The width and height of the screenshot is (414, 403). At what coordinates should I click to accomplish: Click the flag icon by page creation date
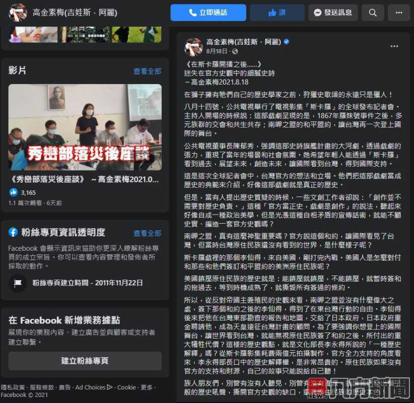18,283
